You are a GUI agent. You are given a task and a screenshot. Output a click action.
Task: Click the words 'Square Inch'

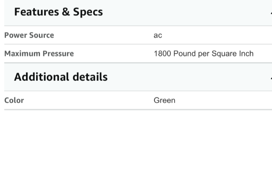coord(233,54)
